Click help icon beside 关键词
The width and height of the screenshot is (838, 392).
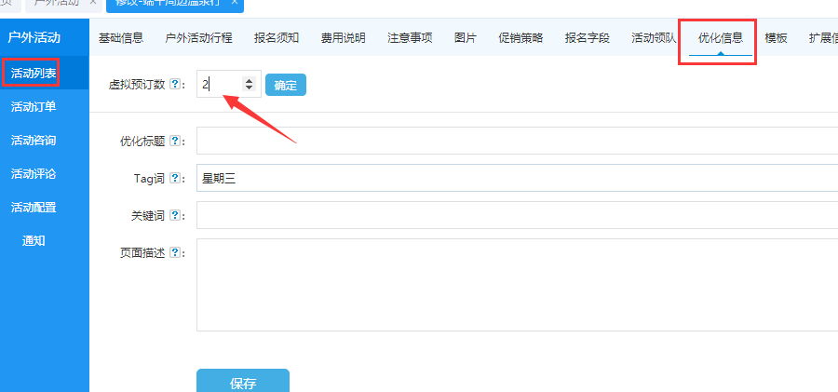tap(175, 216)
